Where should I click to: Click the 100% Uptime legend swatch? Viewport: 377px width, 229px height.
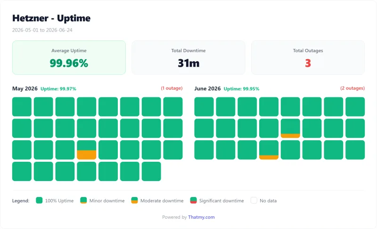point(39,200)
